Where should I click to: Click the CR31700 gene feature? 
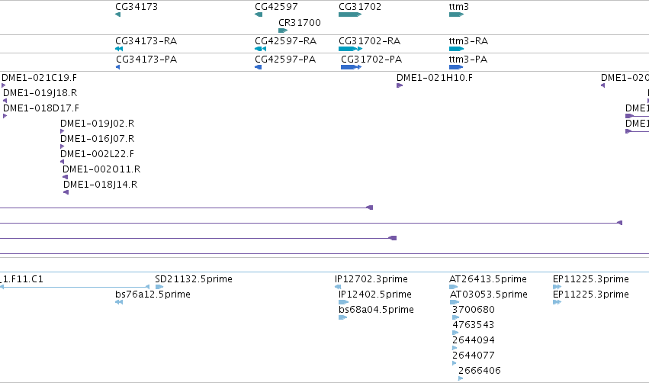click(283, 31)
